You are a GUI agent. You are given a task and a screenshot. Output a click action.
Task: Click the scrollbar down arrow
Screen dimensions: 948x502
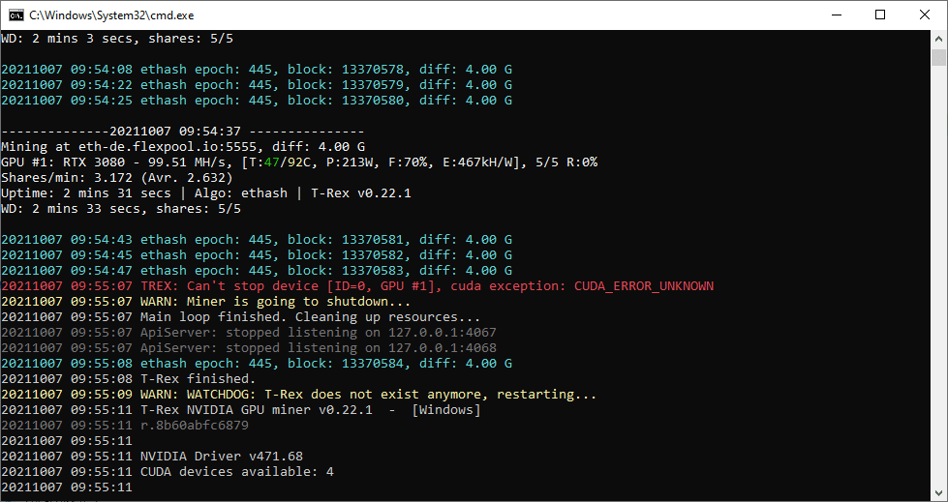(938, 491)
